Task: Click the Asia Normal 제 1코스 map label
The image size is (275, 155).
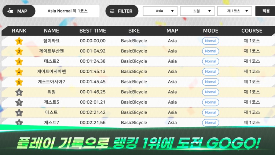Action: point(67,11)
